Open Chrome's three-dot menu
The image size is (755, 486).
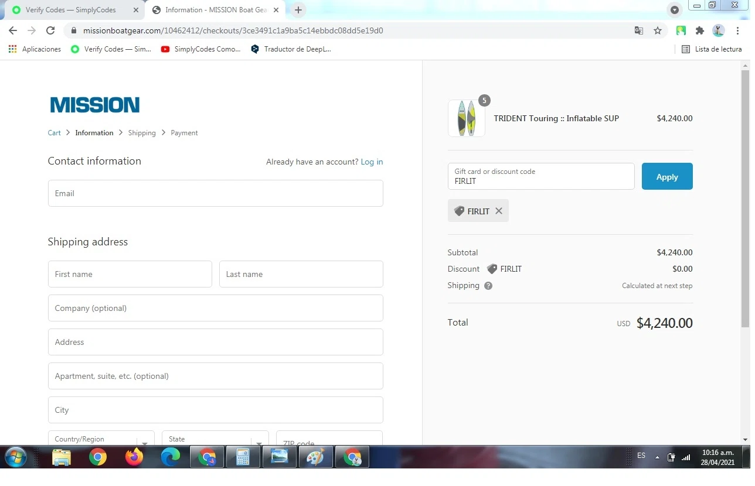coord(737,30)
